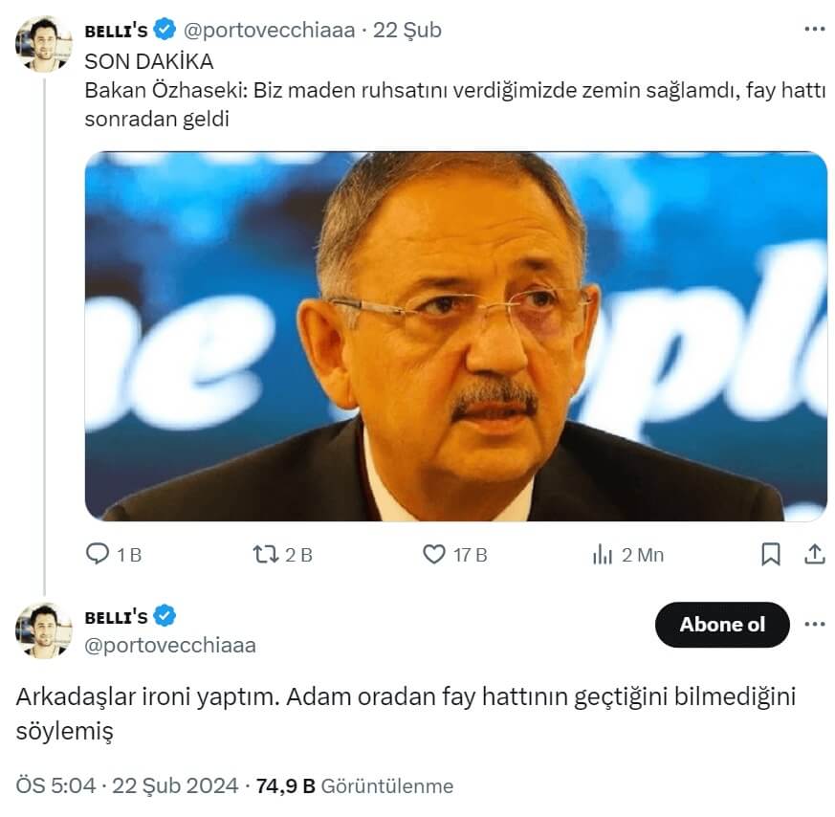Viewport: 835px width, 817px height.
Task: Open the ÖS 5:04 timestamp link
Action: 56,786
